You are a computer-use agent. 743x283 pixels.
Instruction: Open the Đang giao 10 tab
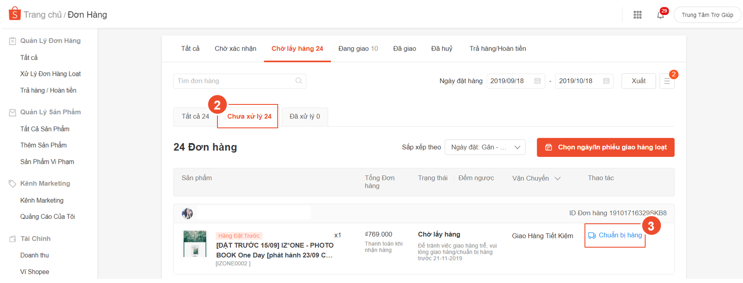pos(358,49)
